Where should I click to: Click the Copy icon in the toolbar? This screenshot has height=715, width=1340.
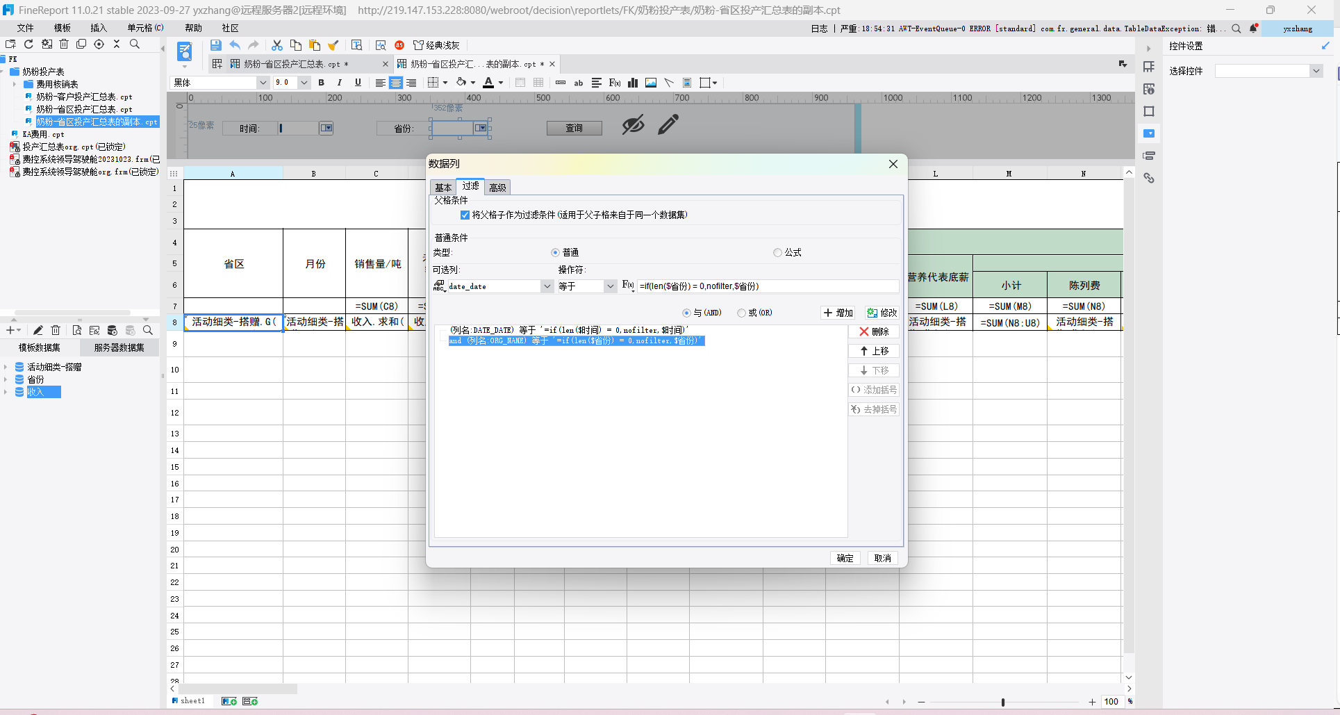click(x=296, y=45)
